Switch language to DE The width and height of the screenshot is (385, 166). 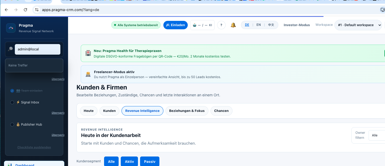click(x=247, y=25)
